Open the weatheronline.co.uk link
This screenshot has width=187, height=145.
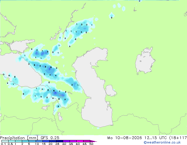(162, 142)
